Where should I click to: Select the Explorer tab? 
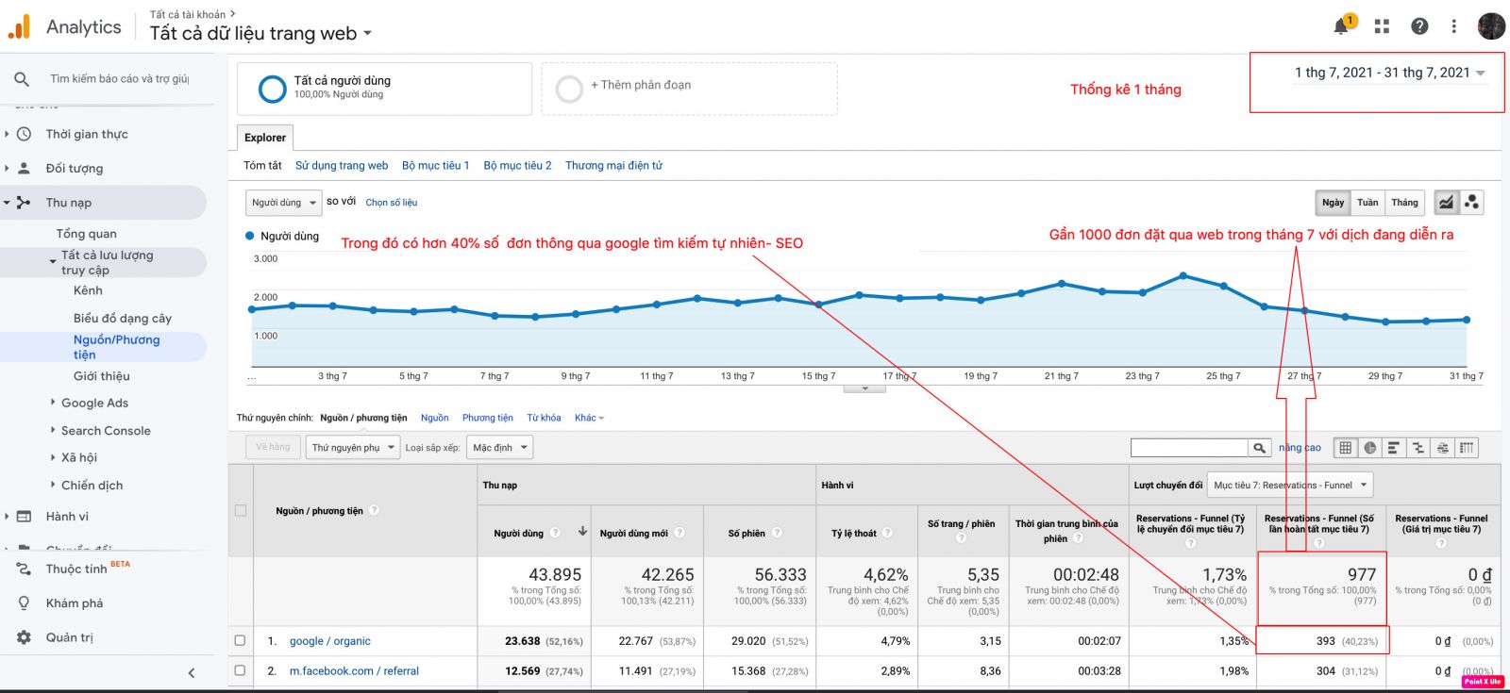(x=265, y=138)
